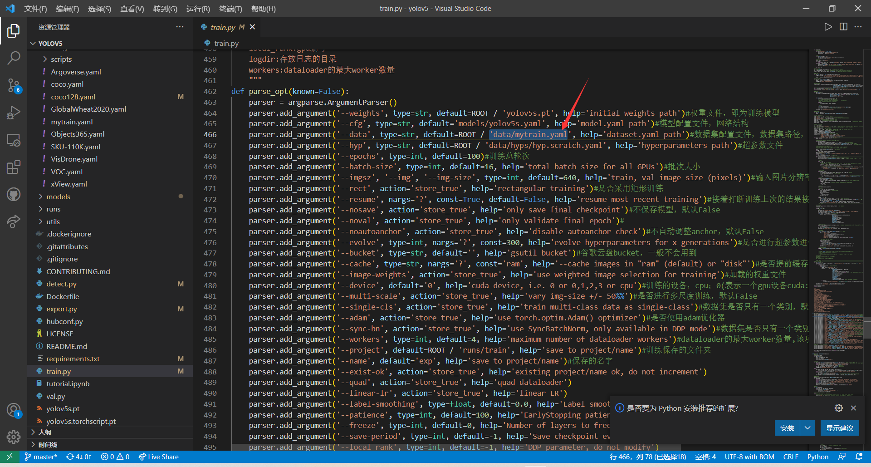Open the 帮助(H) menu

[x=264, y=9]
